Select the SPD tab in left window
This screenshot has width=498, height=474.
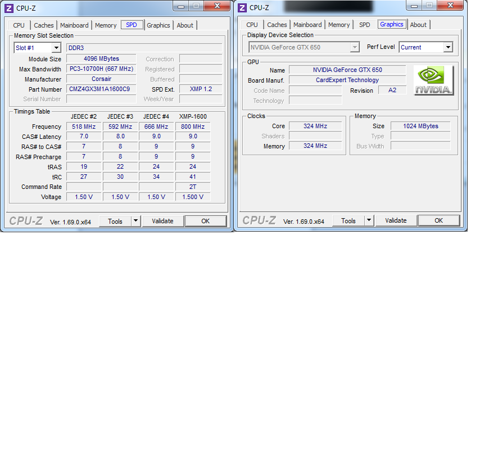132,25
